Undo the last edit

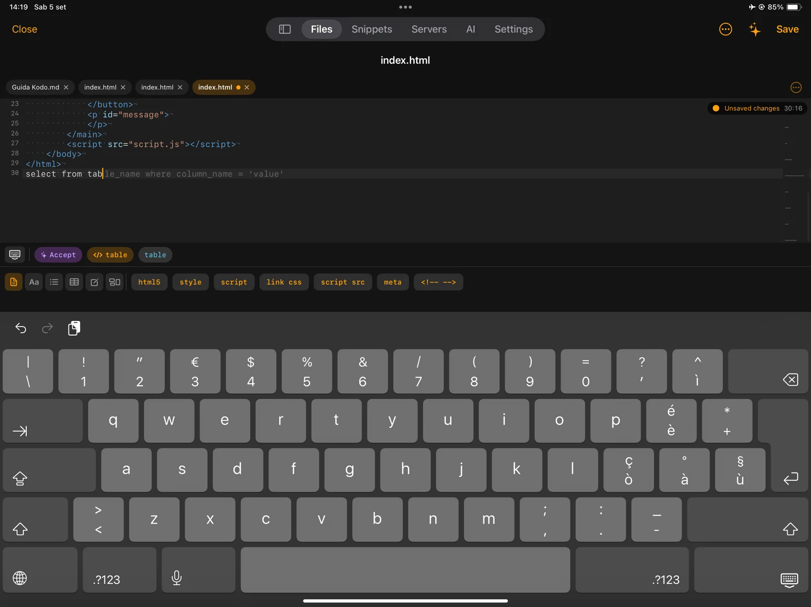[x=21, y=328]
